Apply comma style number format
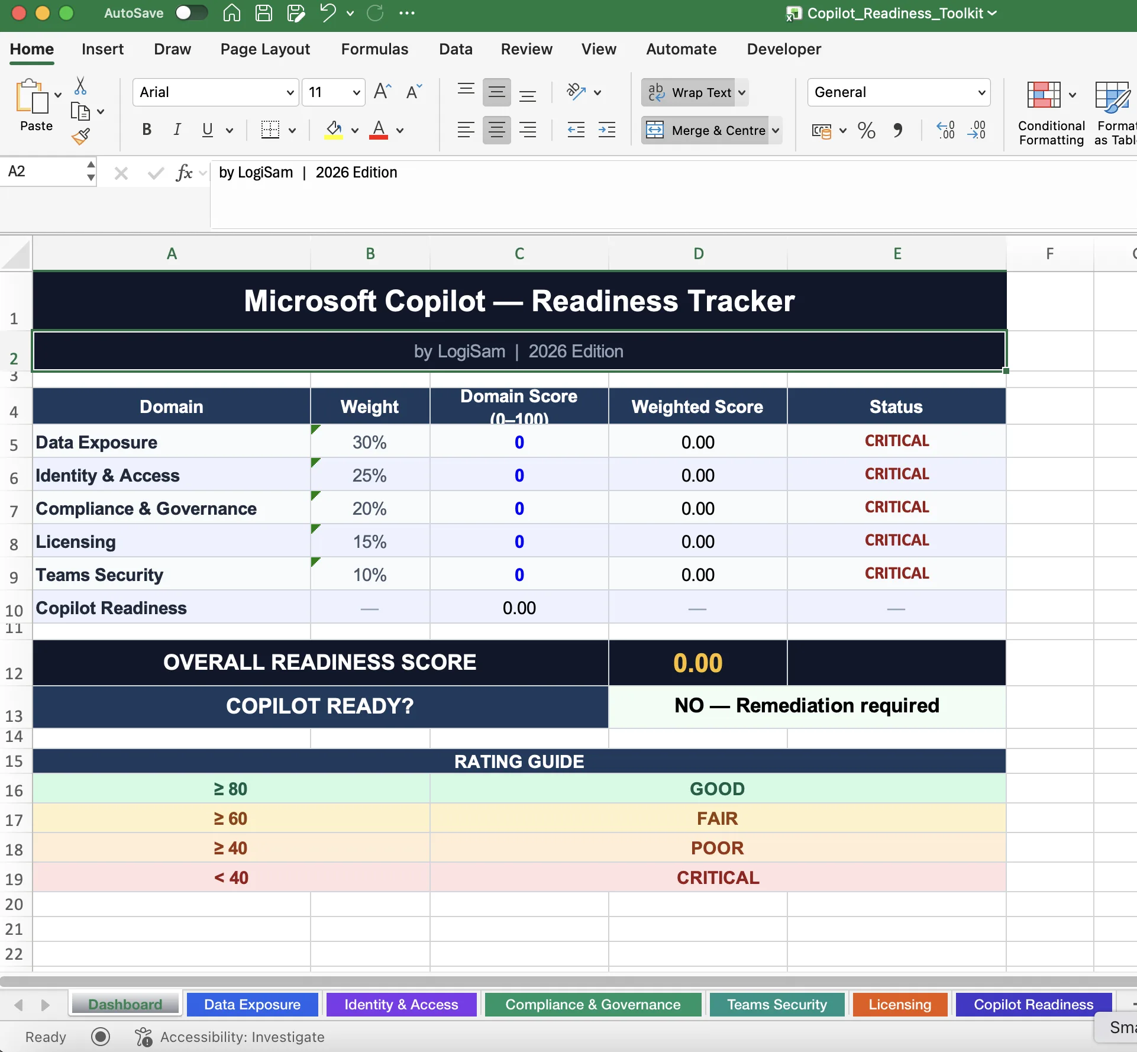The image size is (1137, 1052). pyautogui.click(x=897, y=130)
